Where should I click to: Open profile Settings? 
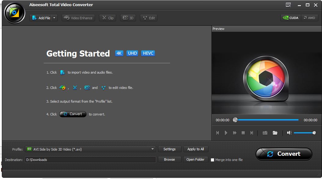click(170, 149)
